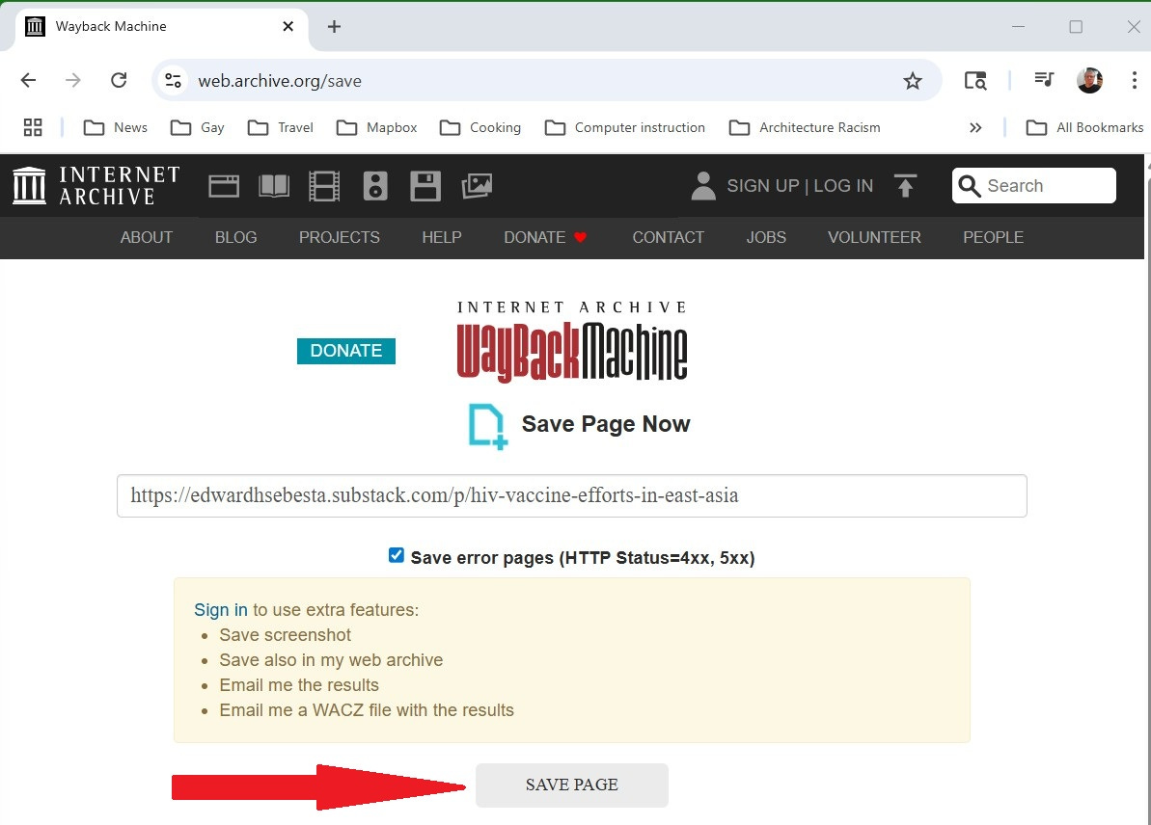
Task: Click the Upload arrow icon
Action: click(x=906, y=186)
